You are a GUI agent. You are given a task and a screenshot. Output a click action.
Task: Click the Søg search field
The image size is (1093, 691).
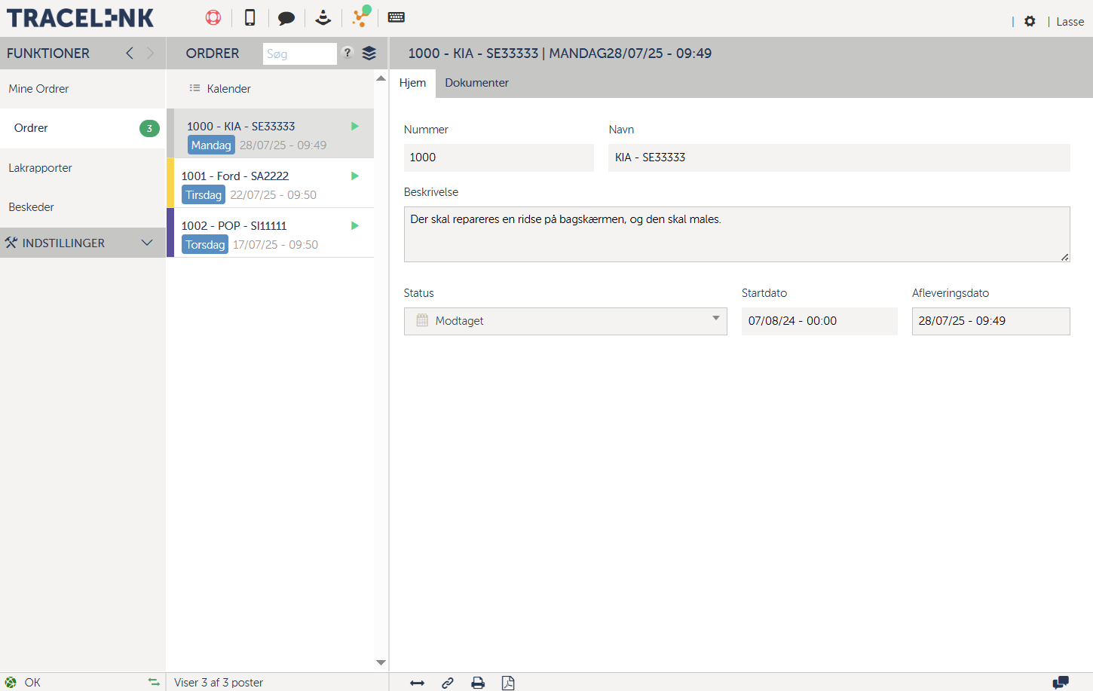(x=299, y=54)
